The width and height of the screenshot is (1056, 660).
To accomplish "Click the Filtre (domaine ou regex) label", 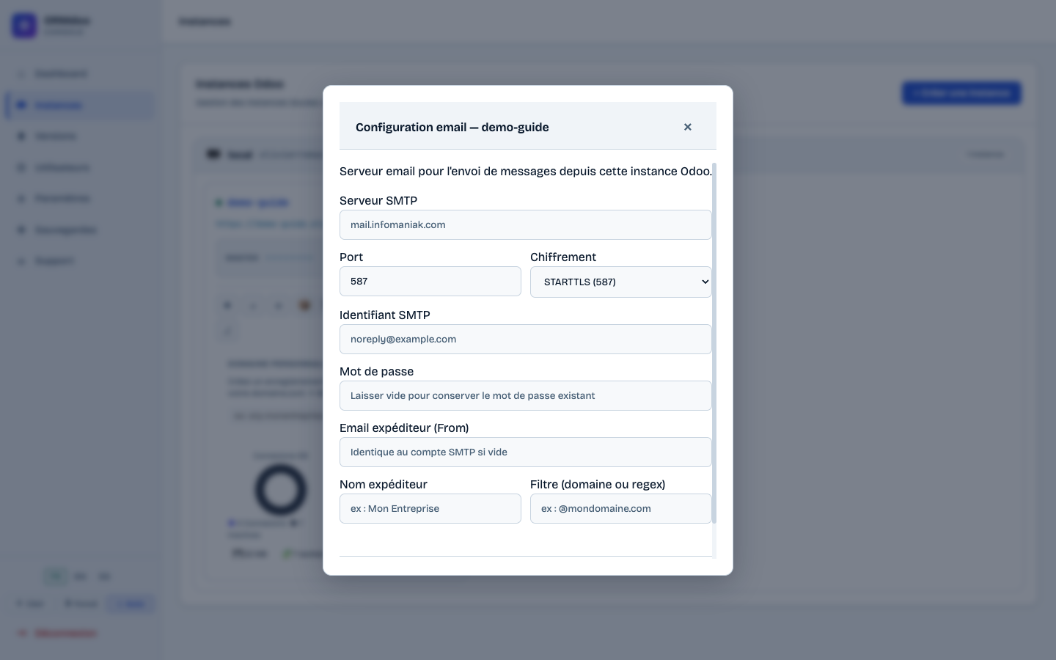I will point(598,484).
